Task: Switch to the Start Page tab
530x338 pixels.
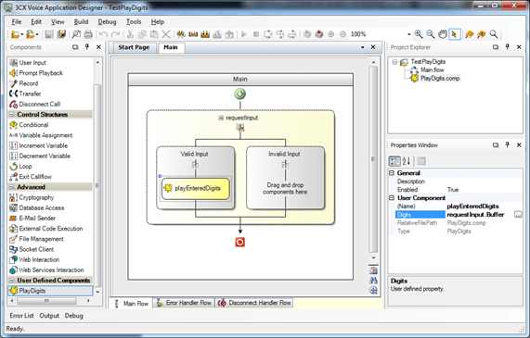Action: pyautogui.click(x=134, y=47)
